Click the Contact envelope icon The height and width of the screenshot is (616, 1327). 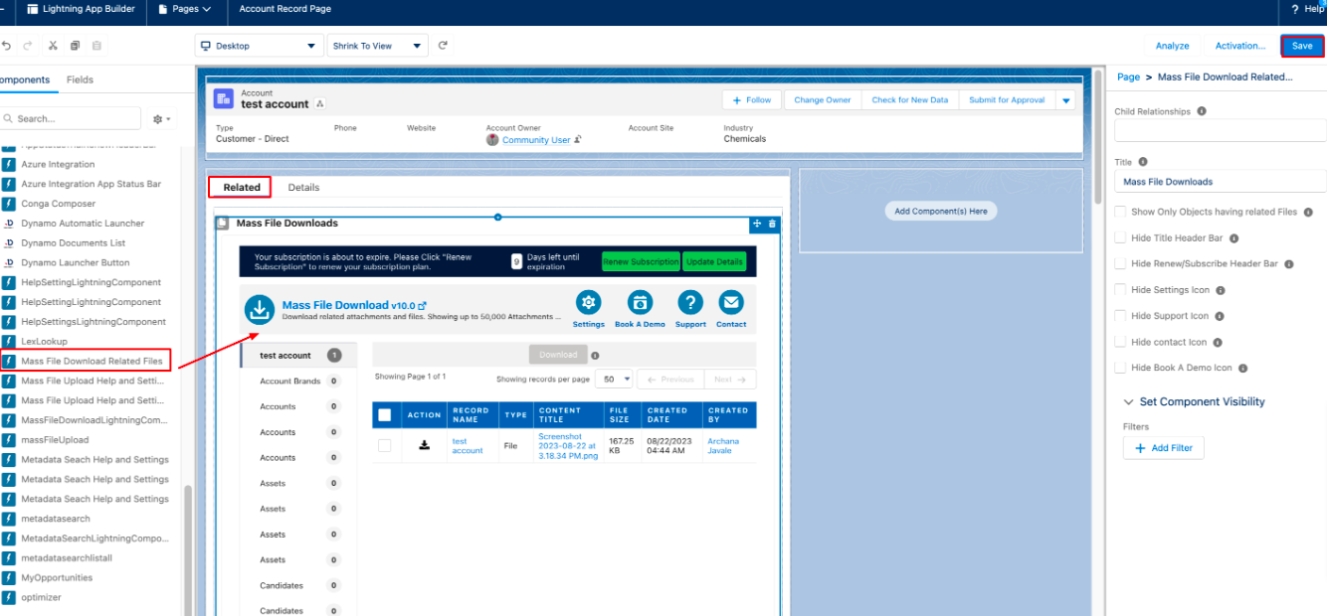point(731,303)
